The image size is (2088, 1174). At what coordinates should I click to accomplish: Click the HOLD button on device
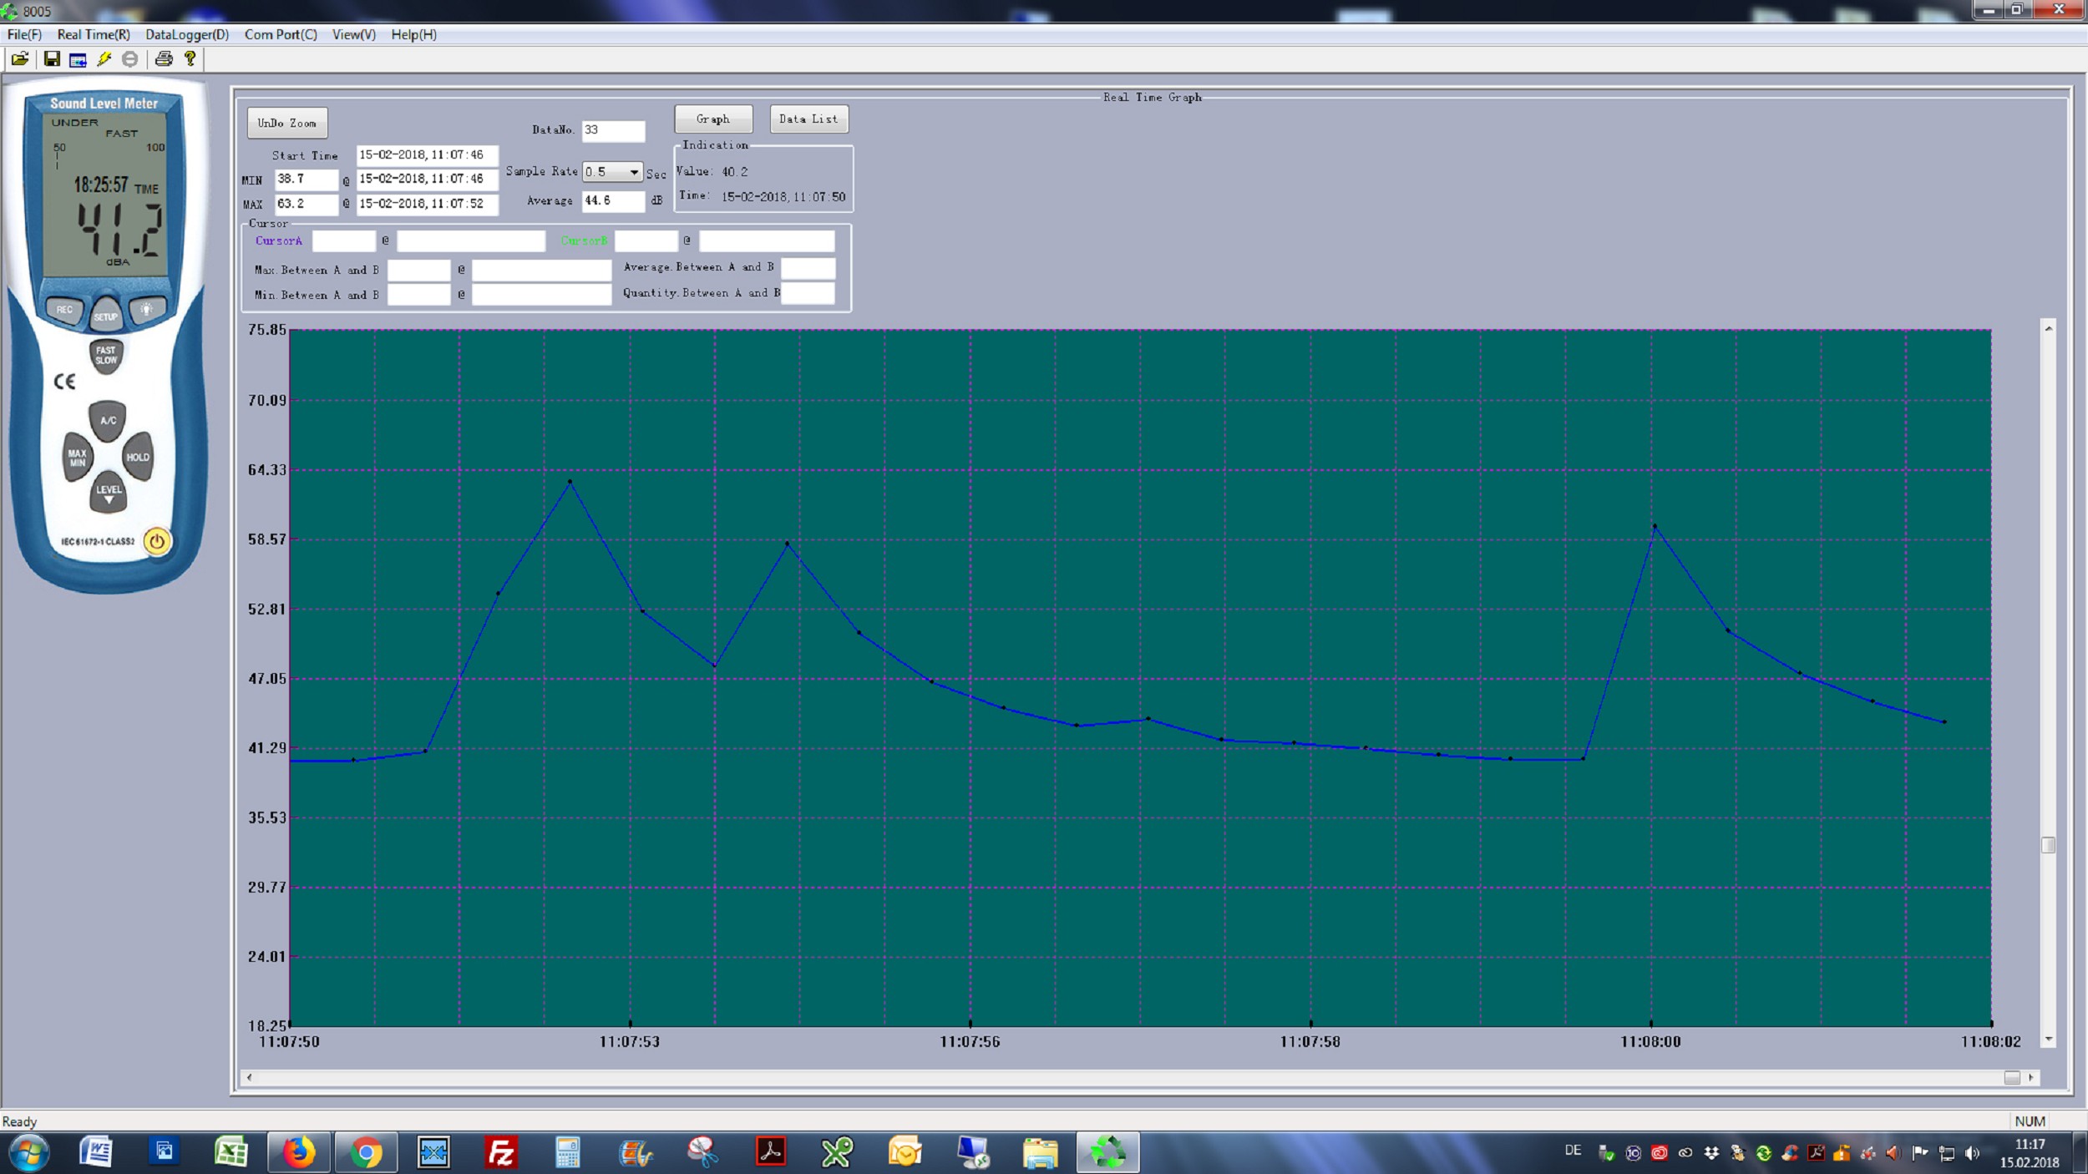coord(138,456)
